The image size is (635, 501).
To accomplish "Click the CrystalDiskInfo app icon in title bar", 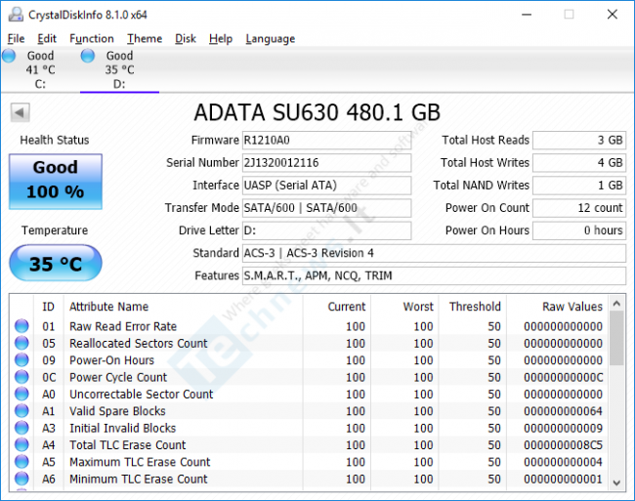I will pyautogui.click(x=16, y=15).
